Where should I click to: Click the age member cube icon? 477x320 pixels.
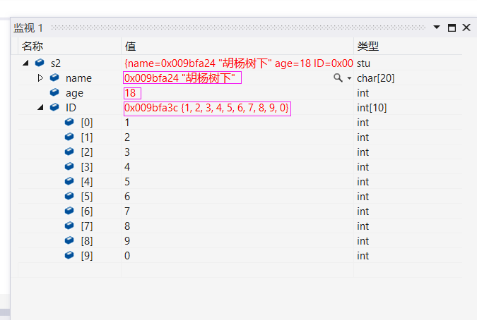point(54,92)
